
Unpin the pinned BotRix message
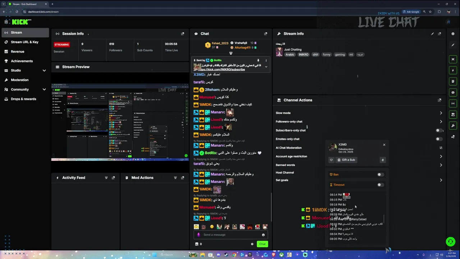258,60
